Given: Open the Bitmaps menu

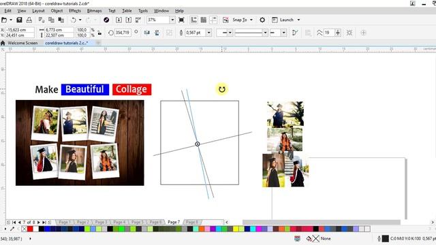Looking at the screenshot, I should coord(94,11).
